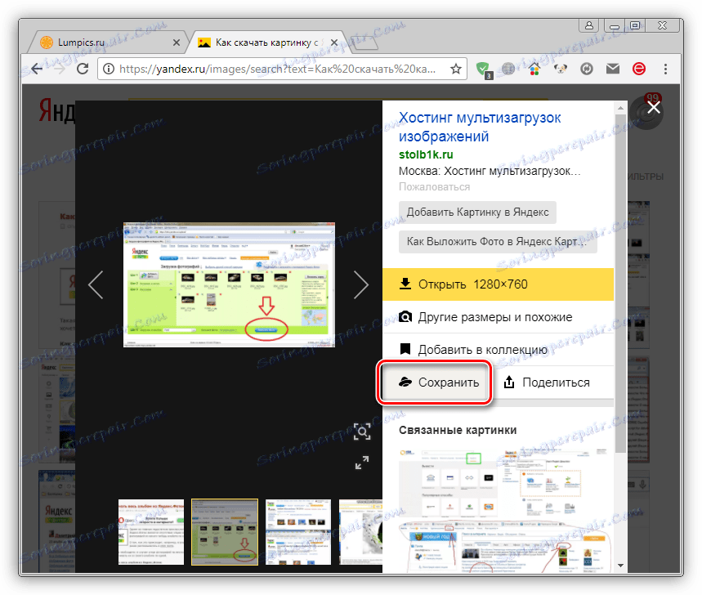702x595 pixels.
Task: Click the red letter E extension icon
Action: tap(639, 69)
